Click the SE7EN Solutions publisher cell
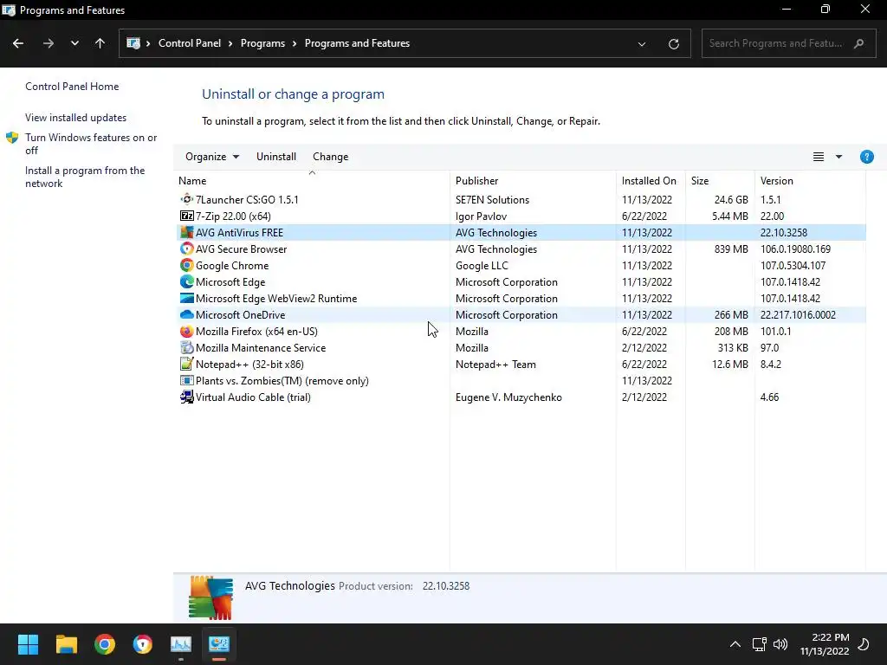Viewport: 887px width, 665px height. (x=492, y=200)
